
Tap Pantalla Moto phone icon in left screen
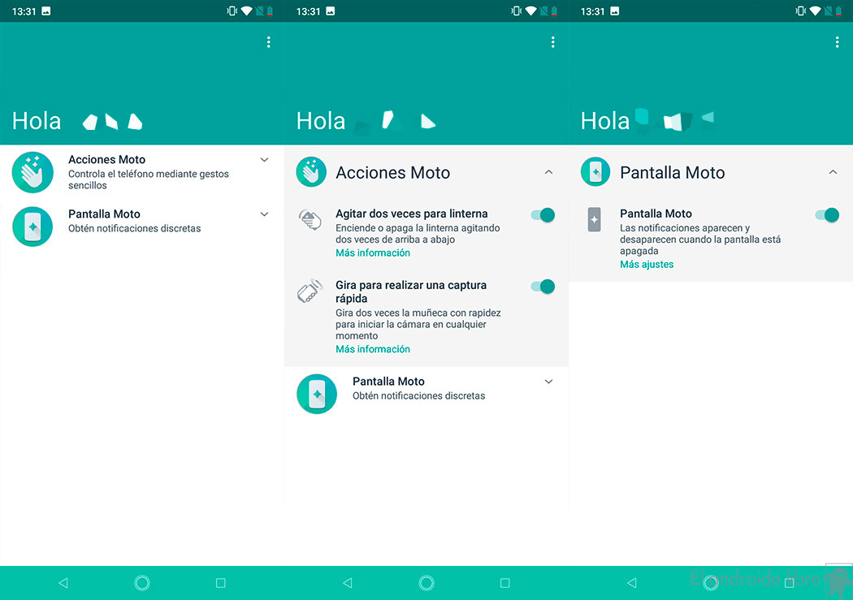(x=32, y=226)
